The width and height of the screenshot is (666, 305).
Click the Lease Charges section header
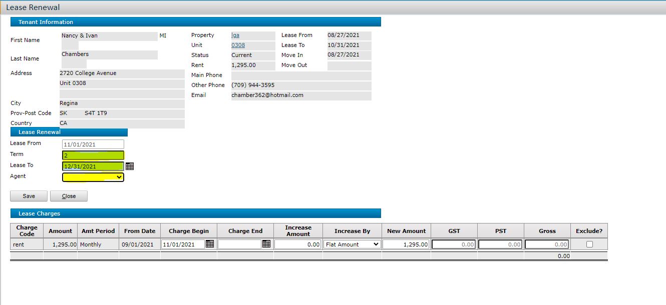195,213
